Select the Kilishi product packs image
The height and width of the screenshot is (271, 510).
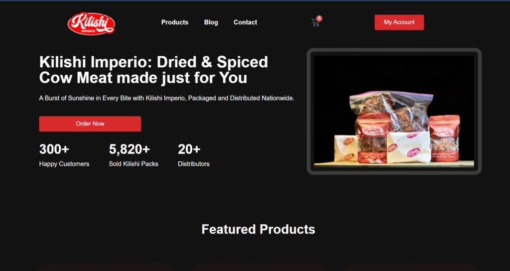394,111
